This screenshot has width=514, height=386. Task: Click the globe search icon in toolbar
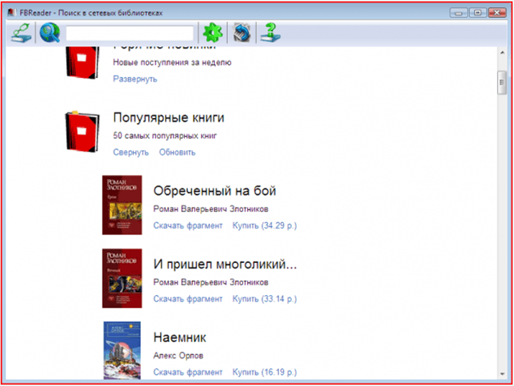[x=49, y=33]
